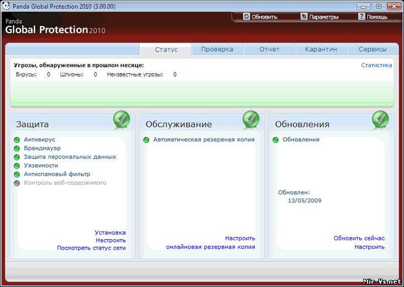Click green status dot beside Антивирус

17,140
